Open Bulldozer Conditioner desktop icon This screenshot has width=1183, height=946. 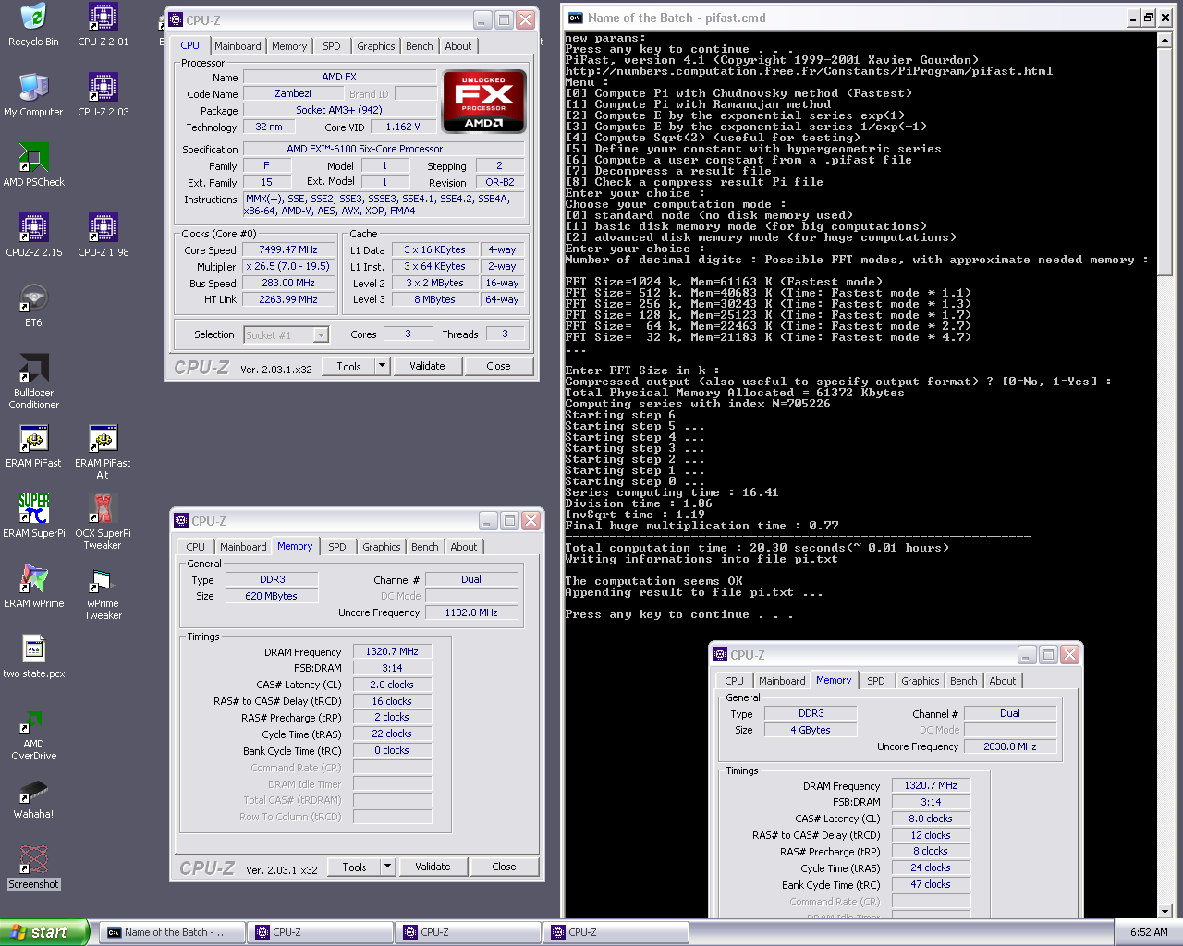pyautogui.click(x=33, y=382)
